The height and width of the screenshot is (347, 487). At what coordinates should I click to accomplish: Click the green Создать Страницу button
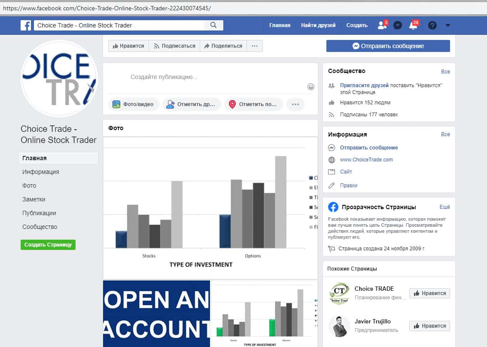coord(48,245)
